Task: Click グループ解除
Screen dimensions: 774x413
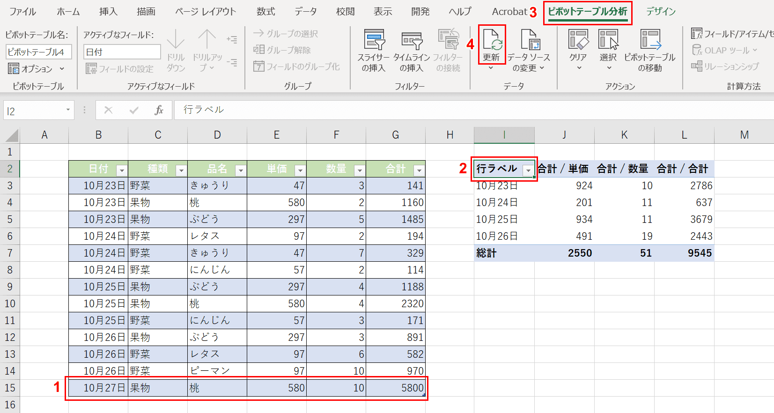Action: [x=282, y=50]
